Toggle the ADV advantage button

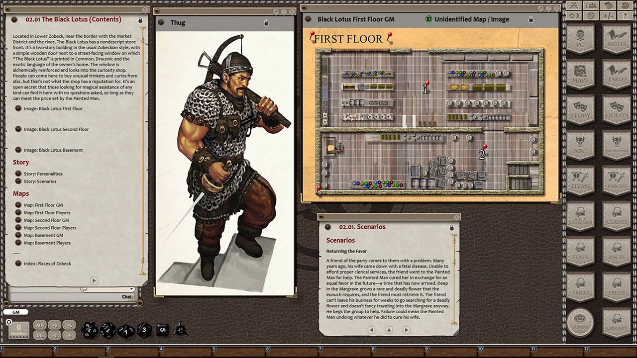click(40, 325)
